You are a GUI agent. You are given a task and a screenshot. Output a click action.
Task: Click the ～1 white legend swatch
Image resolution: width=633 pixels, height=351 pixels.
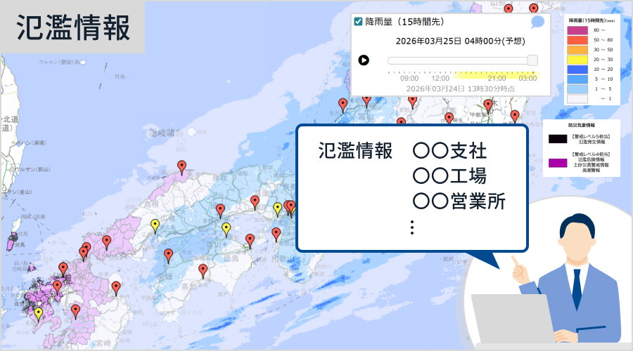pyautogui.click(x=577, y=99)
